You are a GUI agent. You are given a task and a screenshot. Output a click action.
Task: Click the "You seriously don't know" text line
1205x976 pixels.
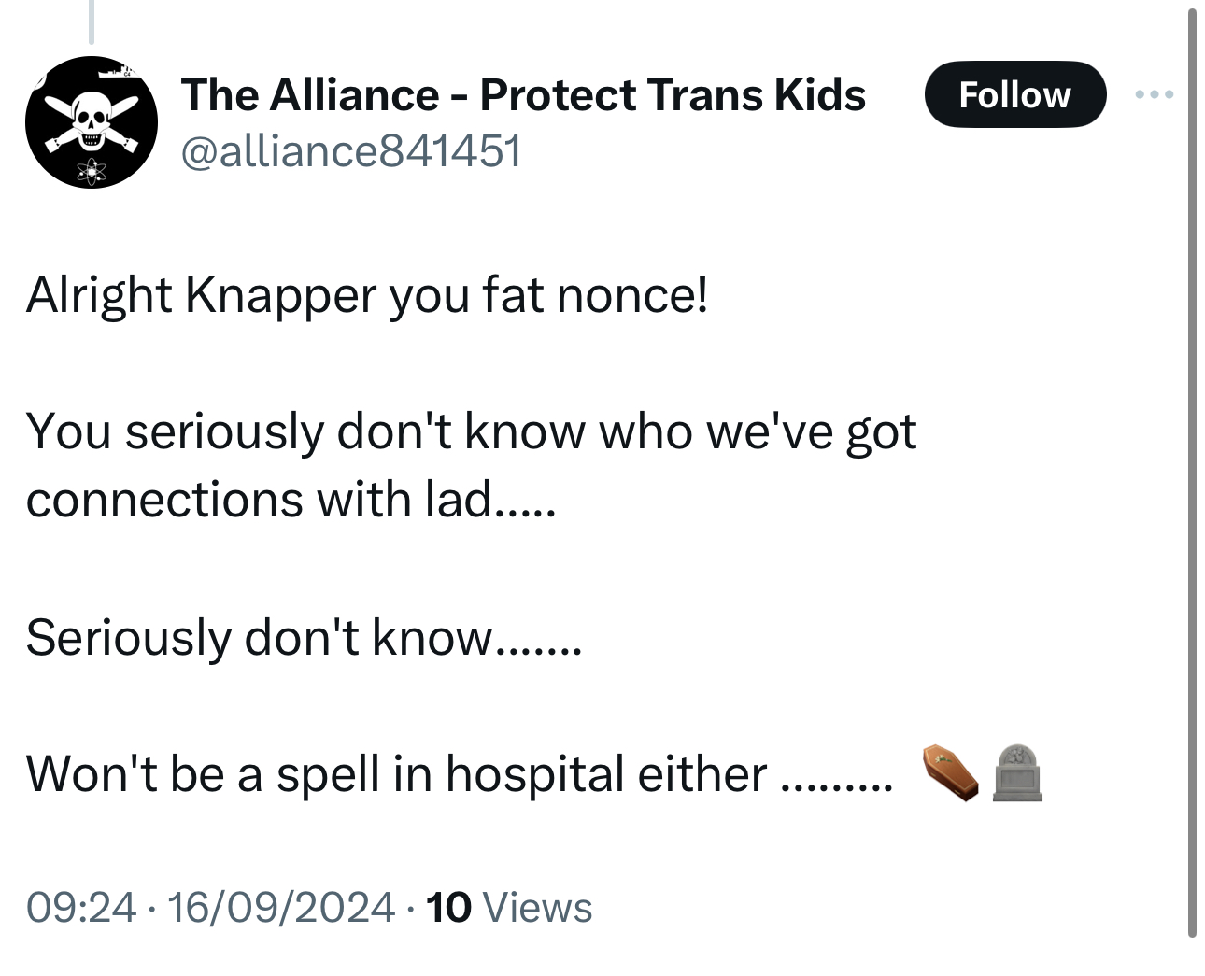(x=471, y=431)
